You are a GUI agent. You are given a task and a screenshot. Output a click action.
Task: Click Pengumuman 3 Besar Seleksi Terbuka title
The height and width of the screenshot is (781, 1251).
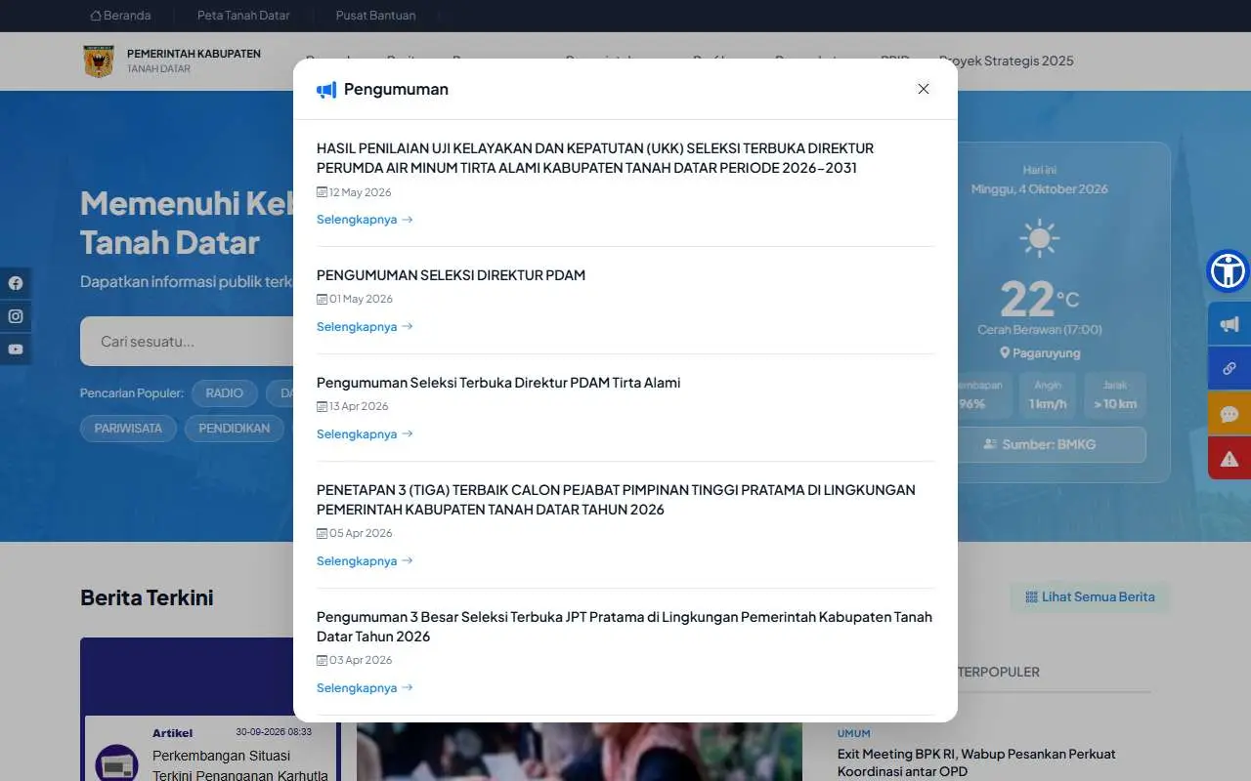[x=625, y=627]
